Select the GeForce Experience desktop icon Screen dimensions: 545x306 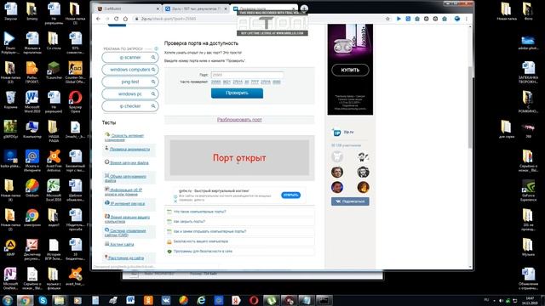[x=528, y=190]
